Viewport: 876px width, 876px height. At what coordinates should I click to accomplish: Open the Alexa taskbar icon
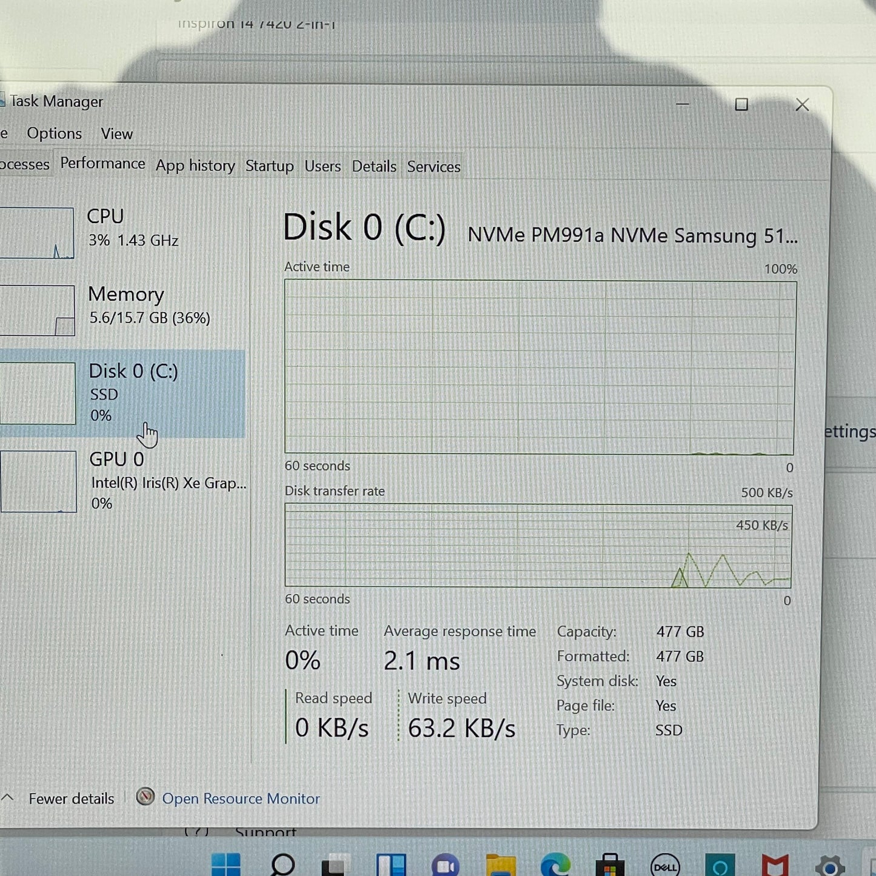coord(720,865)
